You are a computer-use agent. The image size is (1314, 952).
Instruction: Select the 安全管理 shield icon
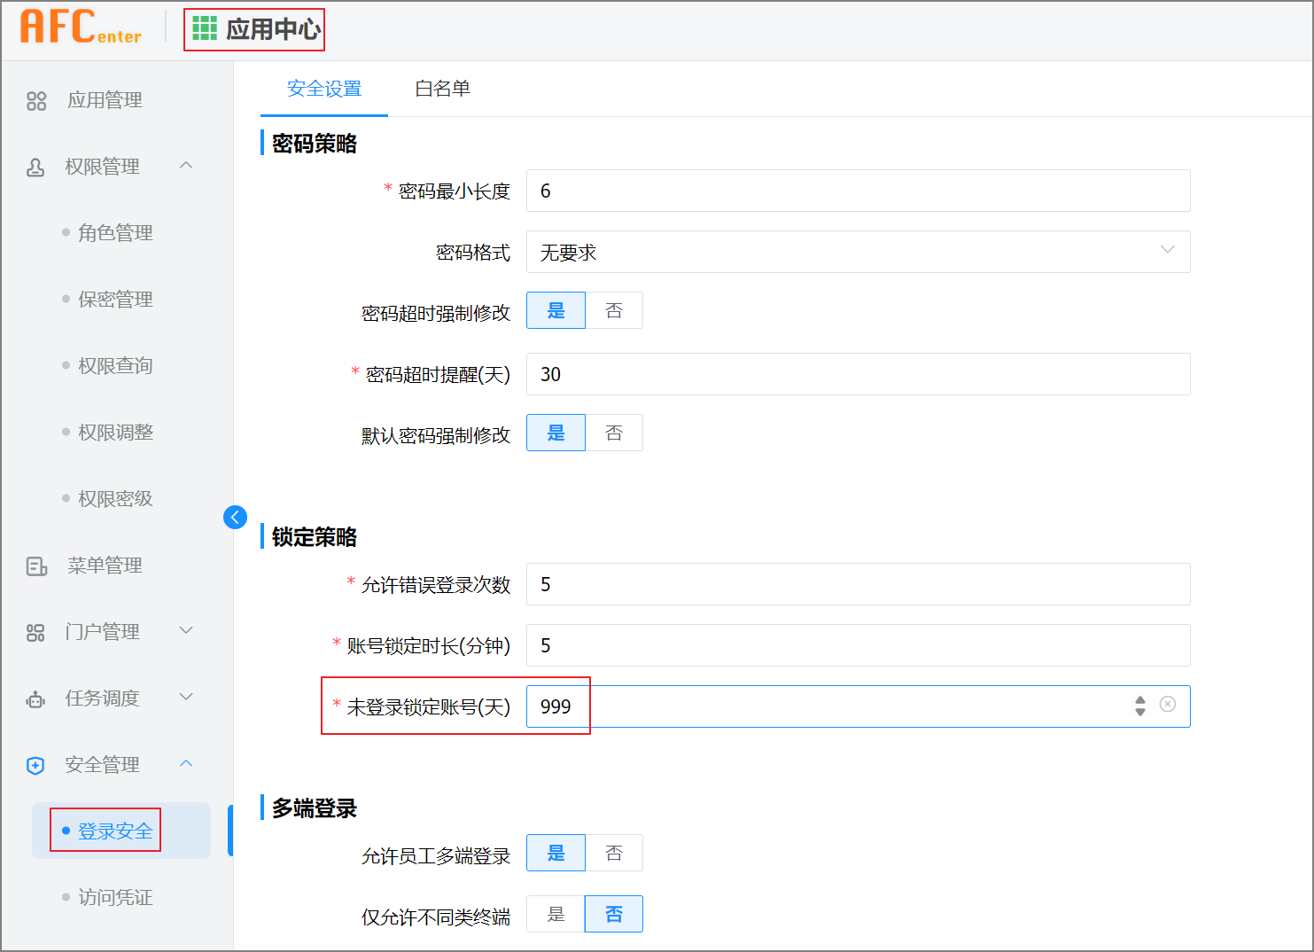pos(34,764)
